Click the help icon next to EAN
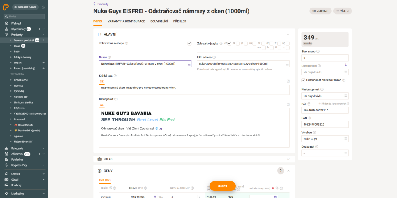The image size is (397, 198). 309,118
